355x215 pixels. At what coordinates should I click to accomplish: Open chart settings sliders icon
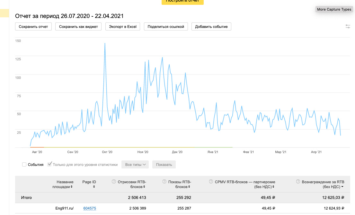[348, 26]
